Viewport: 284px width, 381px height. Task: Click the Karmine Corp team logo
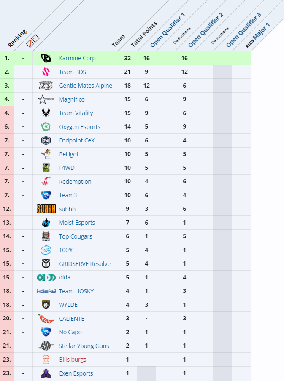pos(46,58)
